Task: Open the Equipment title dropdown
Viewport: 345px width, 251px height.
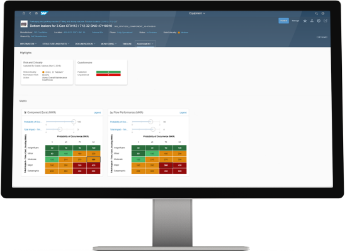Action: 197,13
